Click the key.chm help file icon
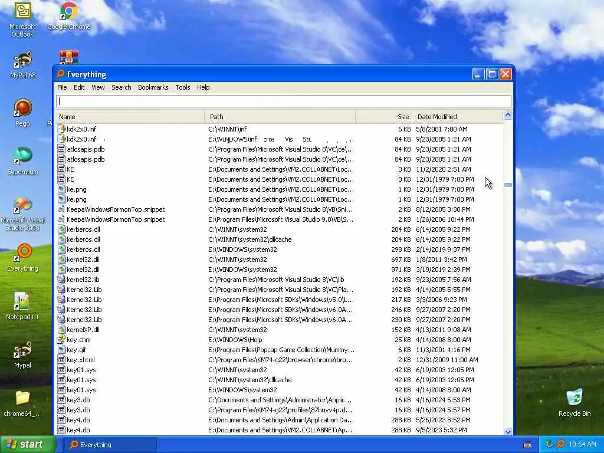604x453 pixels. (61, 339)
